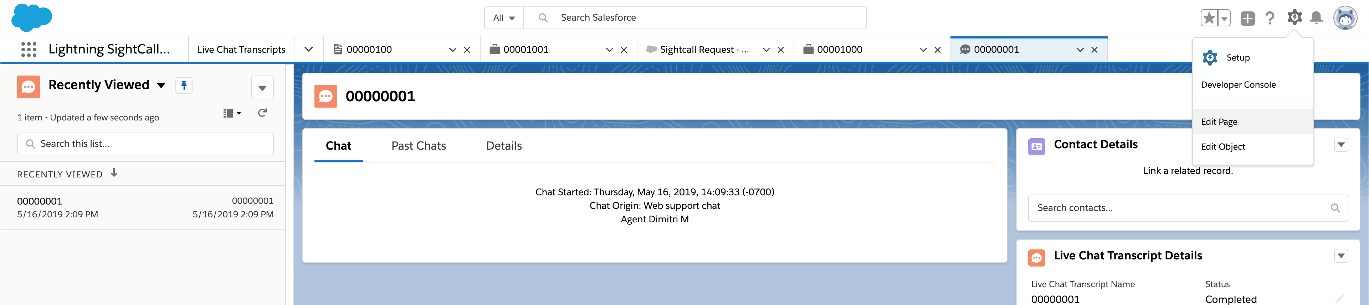Open the list view controls dropdown button
This screenshot has width=1369, height=305.
tap(262, 88)
